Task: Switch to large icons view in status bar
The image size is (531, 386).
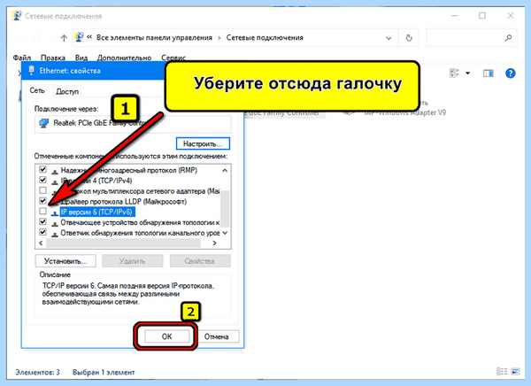Action: point(515,372)
